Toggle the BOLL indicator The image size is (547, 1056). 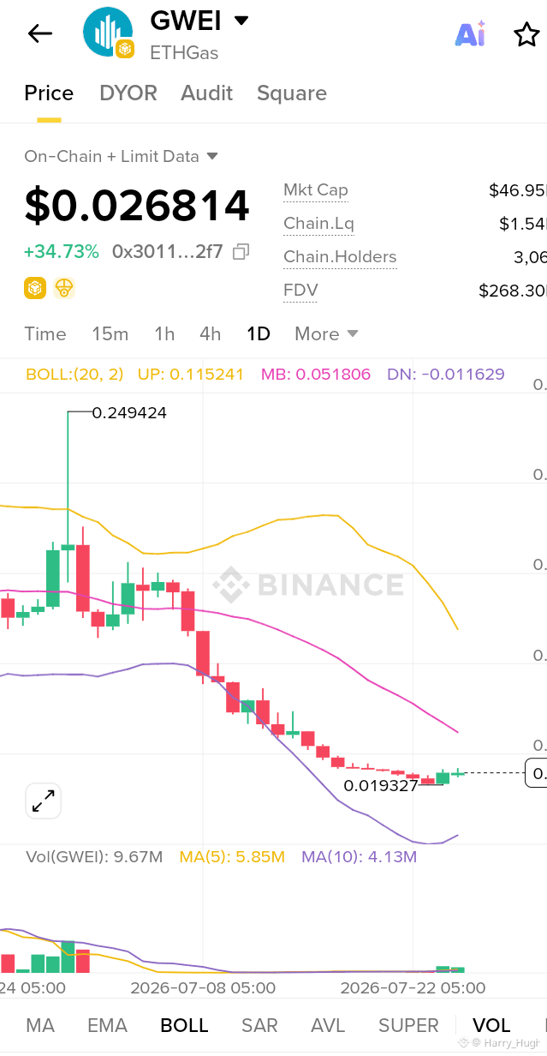point(184,1025)
